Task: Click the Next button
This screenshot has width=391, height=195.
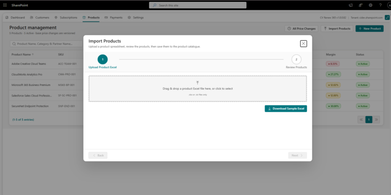Action: (297, 155)
